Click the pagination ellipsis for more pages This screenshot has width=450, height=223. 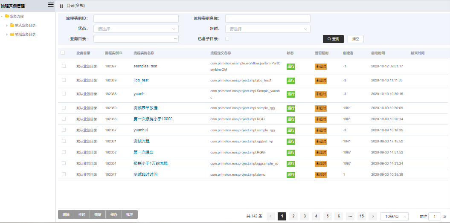coord(350,216)
